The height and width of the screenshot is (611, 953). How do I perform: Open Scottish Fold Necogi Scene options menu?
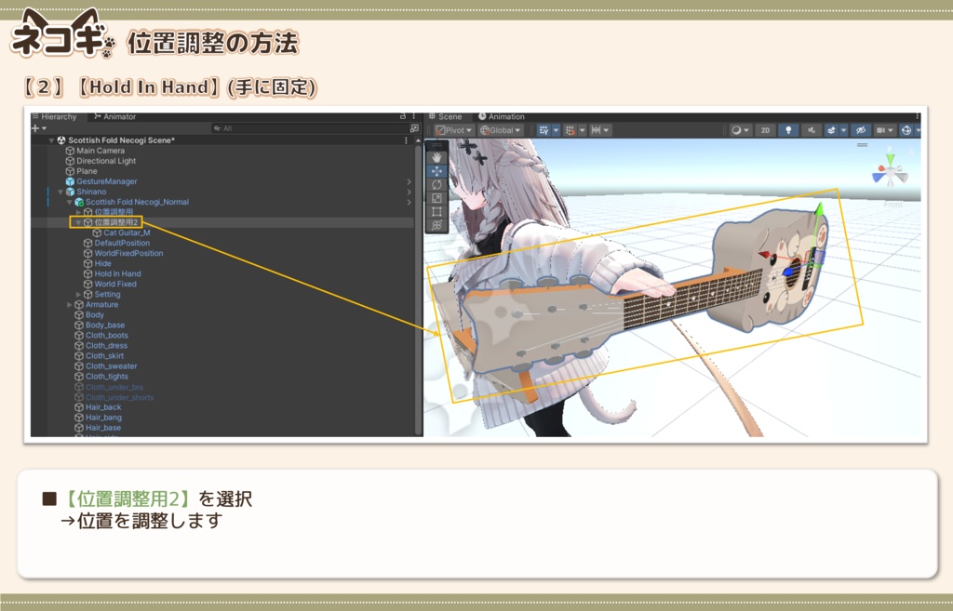click(x=406, y=140)
